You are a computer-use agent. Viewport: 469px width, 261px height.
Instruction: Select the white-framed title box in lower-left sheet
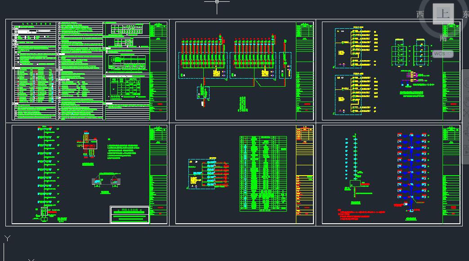tap(130, 214)
